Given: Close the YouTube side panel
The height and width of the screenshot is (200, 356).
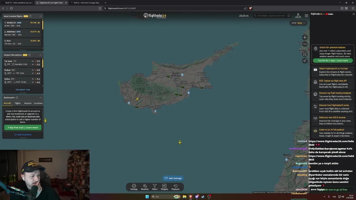Looking at the screenshot, I should click(x=353, y=14).
